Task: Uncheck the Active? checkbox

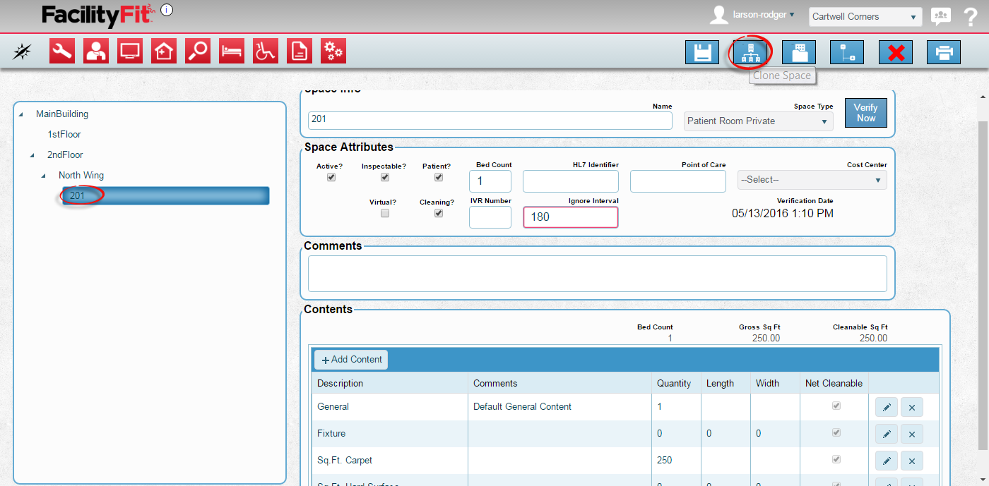Action: [x=331, y=178]
